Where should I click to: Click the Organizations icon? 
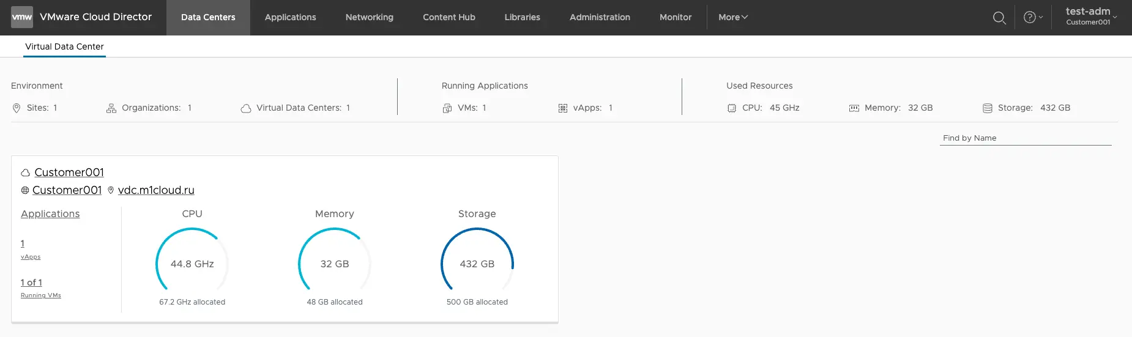[111, 108]
